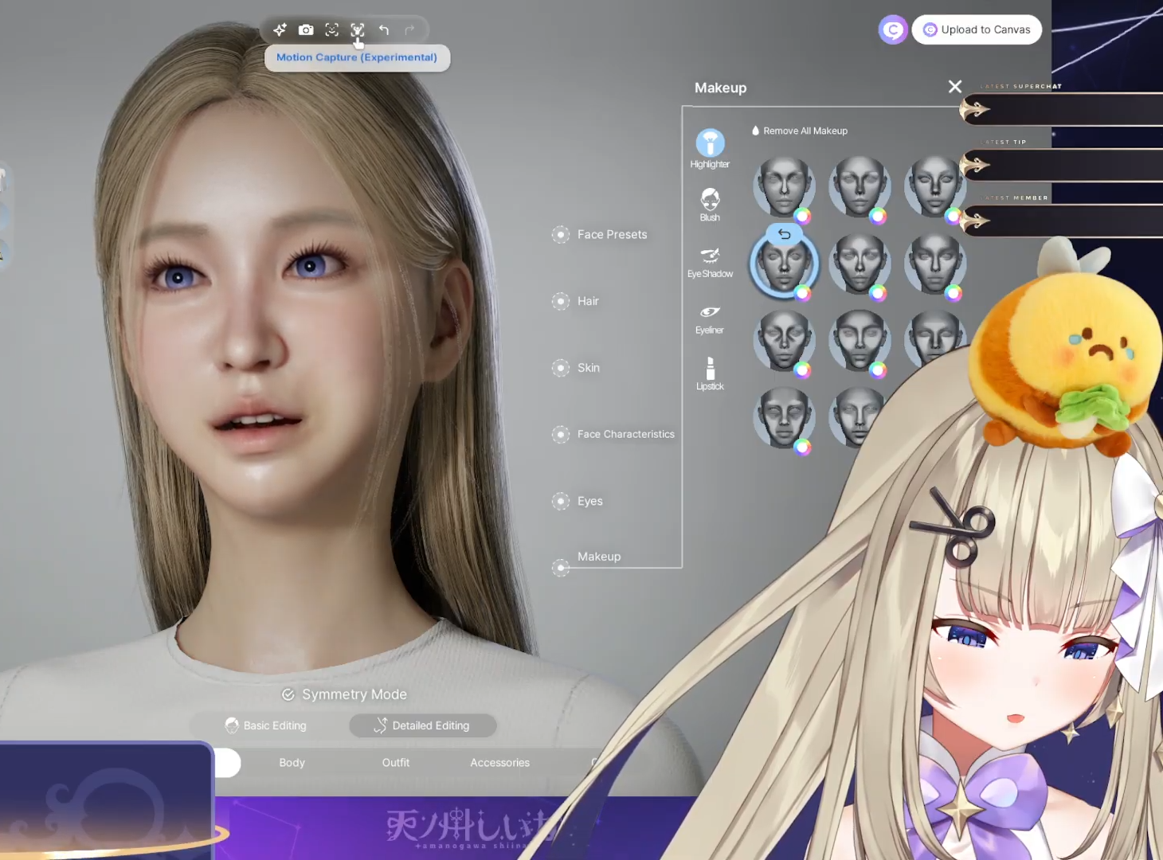The width and height of the screenshot is (1163, 860).
Task: Click the face scan icon in top toolbar
Action: (x=332, y=30)
